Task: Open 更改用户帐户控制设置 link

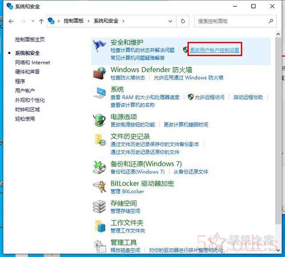Action: tap(215, 50)
